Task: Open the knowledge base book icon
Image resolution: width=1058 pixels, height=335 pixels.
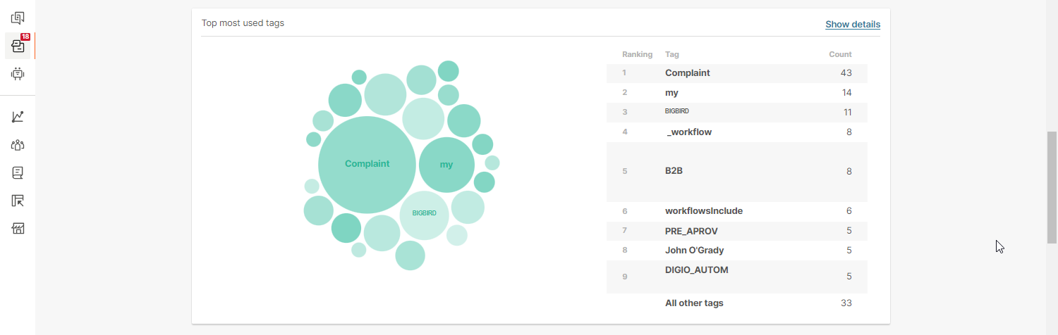Action: pos(18,172)
